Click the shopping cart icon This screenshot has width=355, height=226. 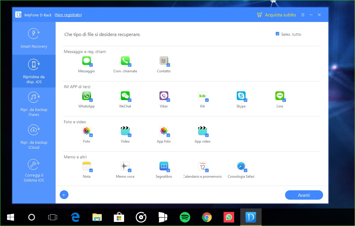[x=259, y=15]
